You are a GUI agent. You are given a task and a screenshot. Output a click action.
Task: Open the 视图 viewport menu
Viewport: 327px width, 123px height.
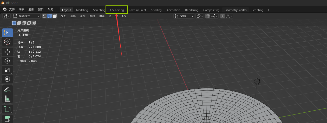63,16
